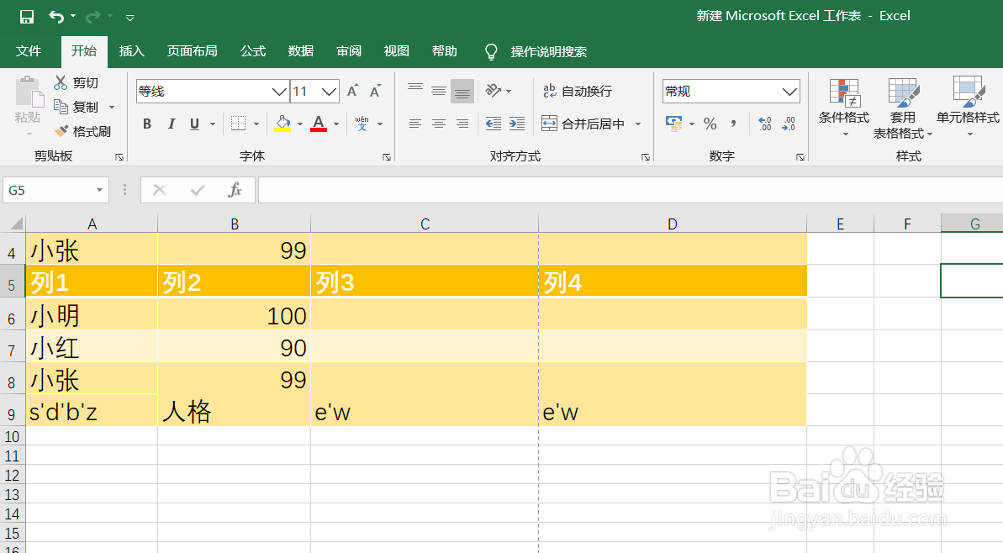Click the 操作说明搜索 search box
1003x553 pixels.
click(548, 52)
